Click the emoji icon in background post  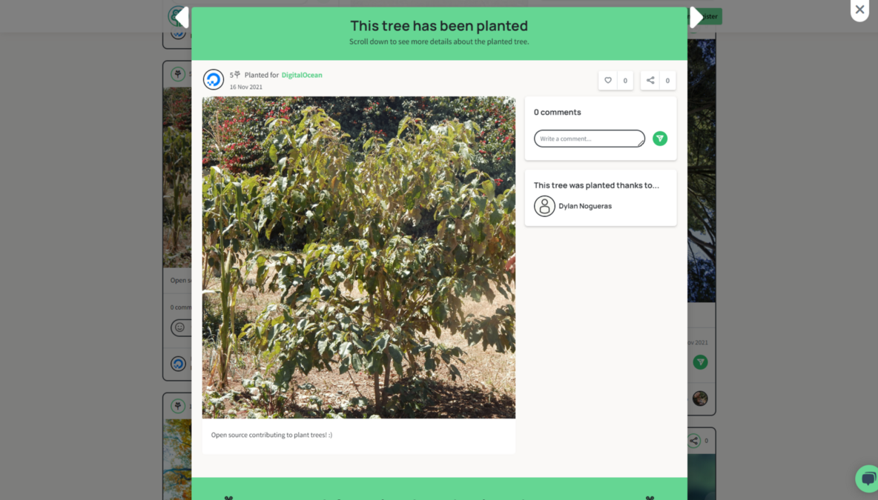[179, 327]
